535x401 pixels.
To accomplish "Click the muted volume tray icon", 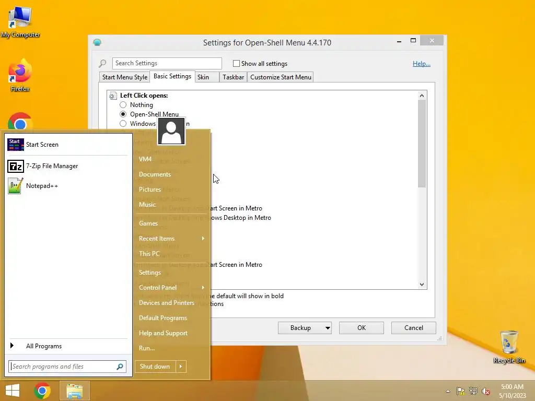I will [486, 391].
